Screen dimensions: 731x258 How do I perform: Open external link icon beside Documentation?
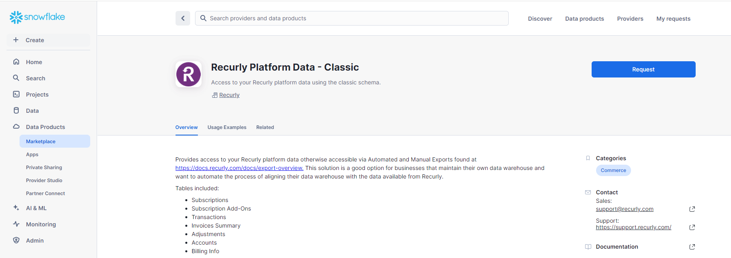click(x=692, y=247)
